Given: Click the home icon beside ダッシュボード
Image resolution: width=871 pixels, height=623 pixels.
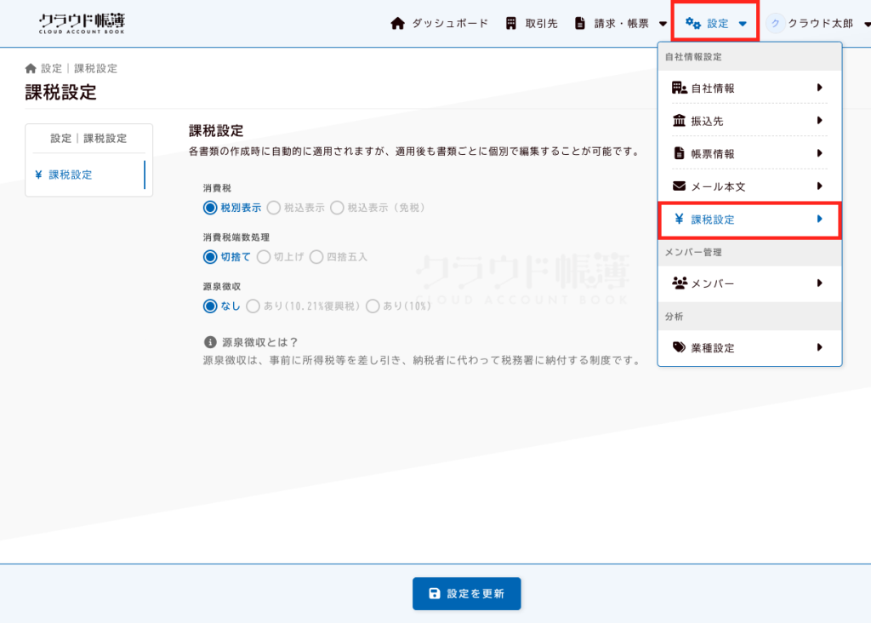Looking at the screenshot, I should pyautogui.click(x=397, y=23).
